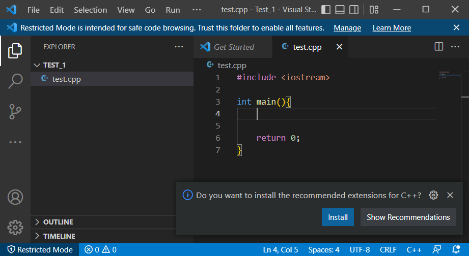Dismiss the Restricted Mode banner
Screen dimensions: 469x256
pyautogui.click(x=456, y=27)
